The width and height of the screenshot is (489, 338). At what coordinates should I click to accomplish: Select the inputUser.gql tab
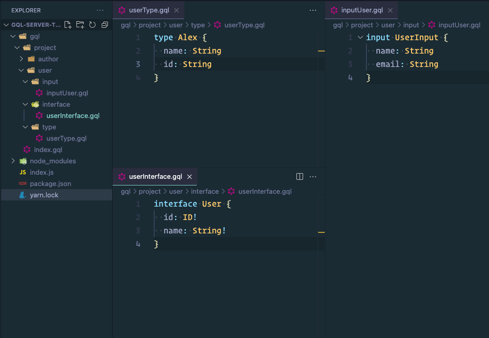tap(361, 10)
